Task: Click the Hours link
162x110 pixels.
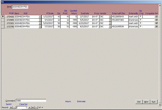Action: click(68, 101)
